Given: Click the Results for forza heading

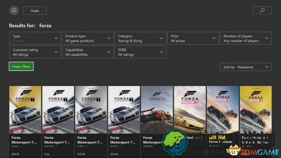Looking at the screenshot, I should [x=30, y=25].
